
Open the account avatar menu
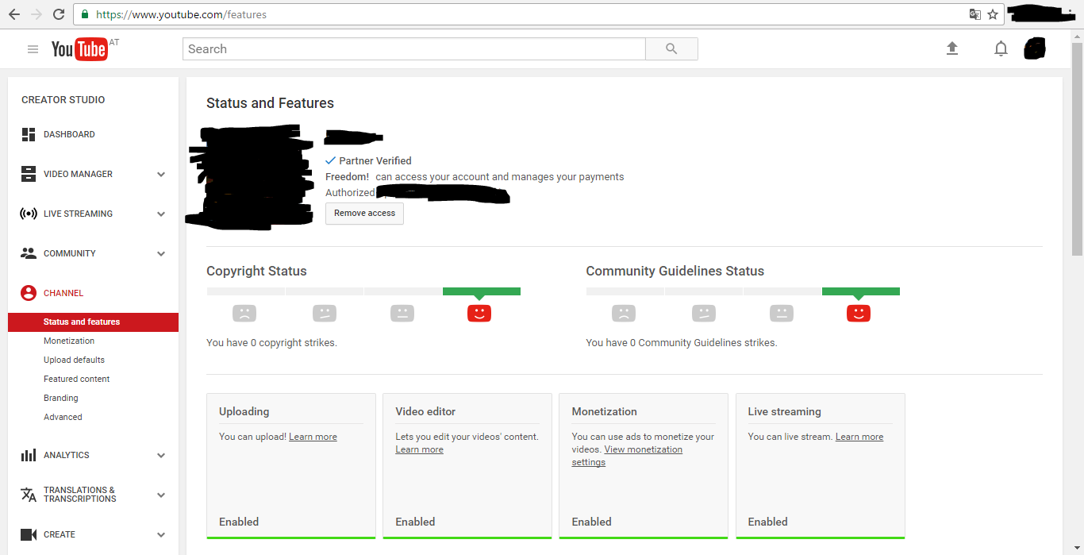(1035, 49)
